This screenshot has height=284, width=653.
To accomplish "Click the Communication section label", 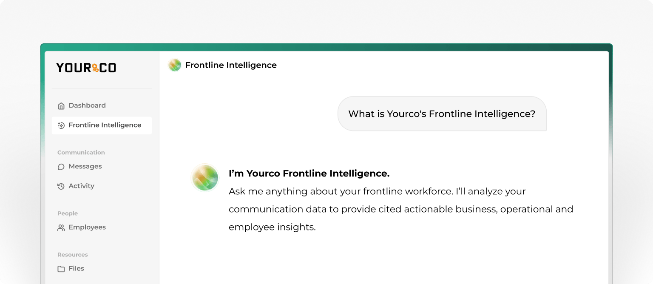I will coord(81,152).
